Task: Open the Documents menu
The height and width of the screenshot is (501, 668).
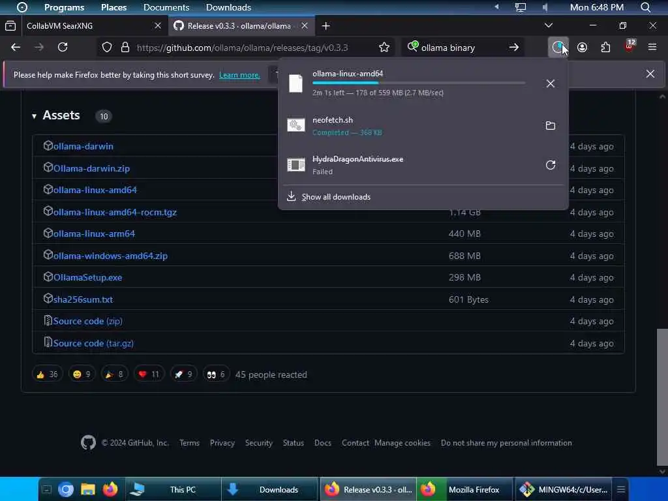Action: (x=166, y=7)
